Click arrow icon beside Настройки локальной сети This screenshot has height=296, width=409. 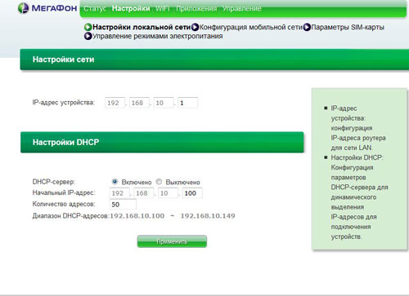click(x=88, y=27)
